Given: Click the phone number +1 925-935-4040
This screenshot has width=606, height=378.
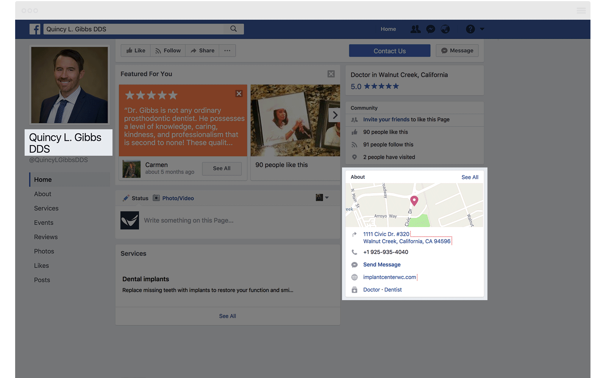Looking at the screenshot, I should click(386, 252).
